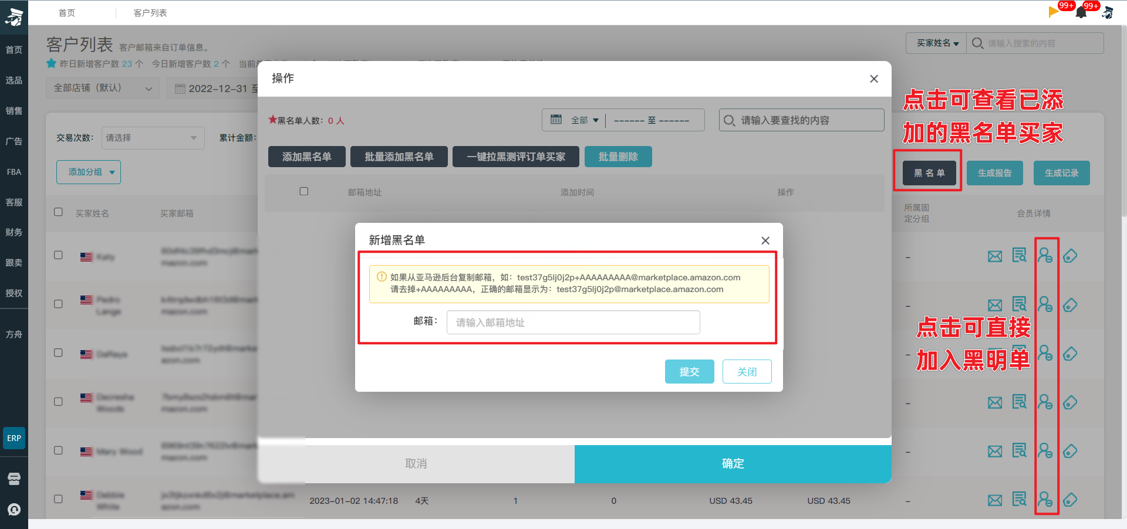
Task: Click blacklist person icon in Mary Wood's row
Action: [1045, 450]
